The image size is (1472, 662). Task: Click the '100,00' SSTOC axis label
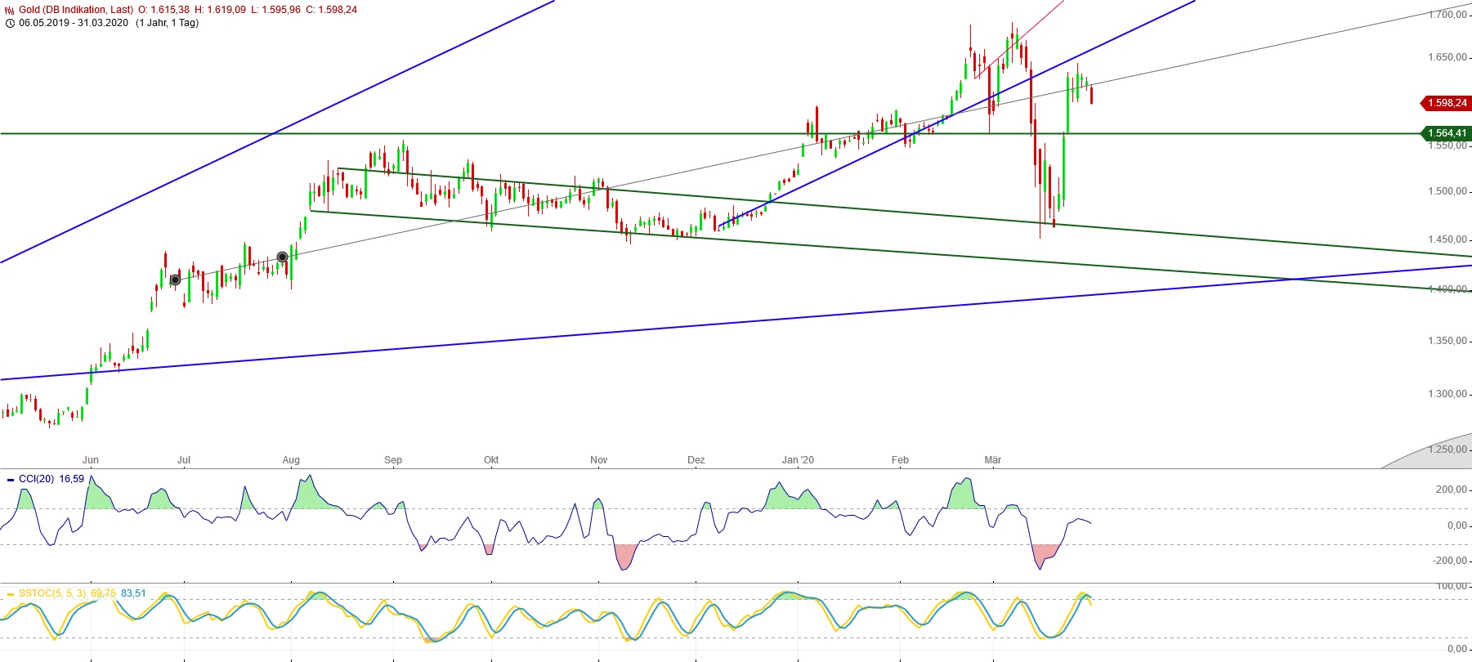pos(1453,586)
